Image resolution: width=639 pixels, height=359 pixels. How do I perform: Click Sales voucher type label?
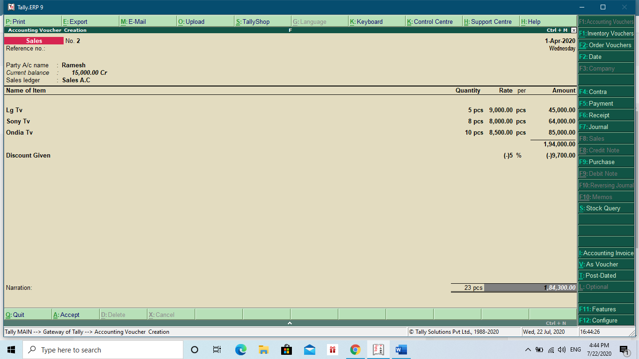(34, 41)
